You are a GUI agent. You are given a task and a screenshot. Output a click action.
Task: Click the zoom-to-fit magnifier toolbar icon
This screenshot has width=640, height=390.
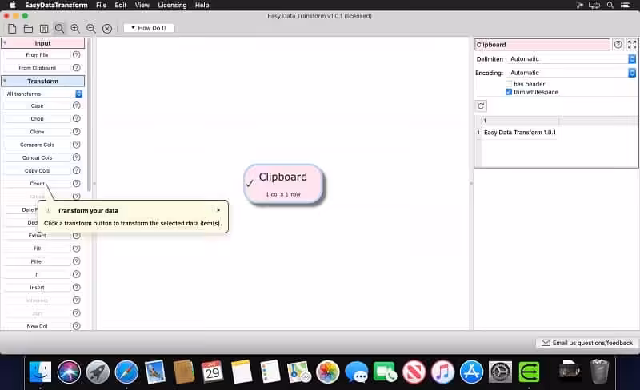coord(59,28)
